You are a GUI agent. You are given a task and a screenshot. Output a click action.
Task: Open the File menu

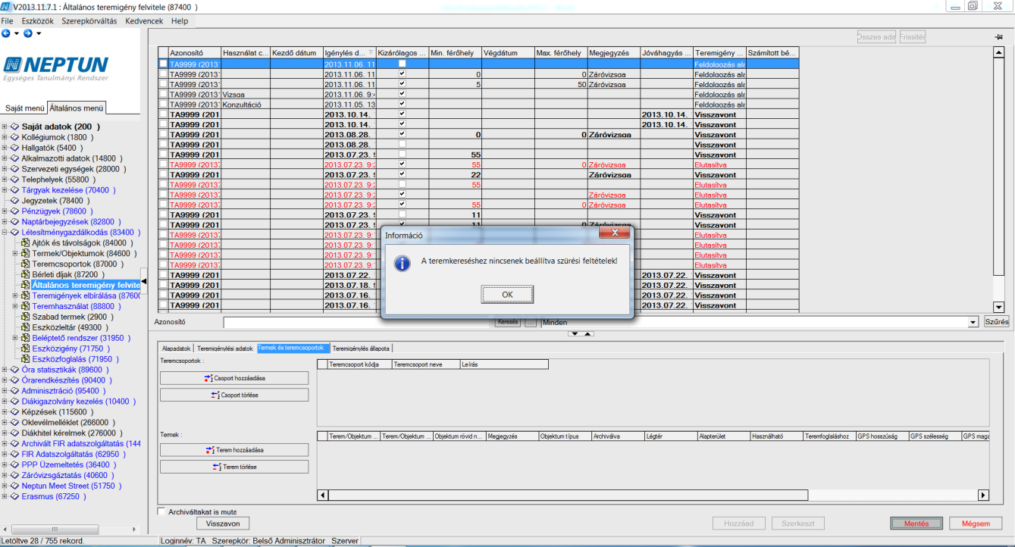click(x=8, y=21)
